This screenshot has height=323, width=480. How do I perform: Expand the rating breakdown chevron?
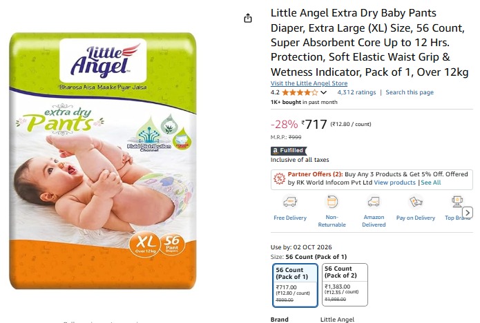pos(324,92)
